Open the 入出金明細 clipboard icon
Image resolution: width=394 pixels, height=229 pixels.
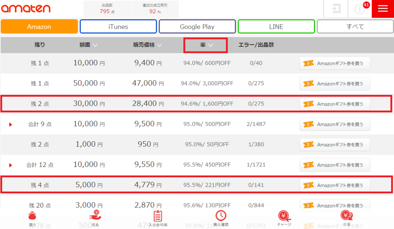coord(158,216)
